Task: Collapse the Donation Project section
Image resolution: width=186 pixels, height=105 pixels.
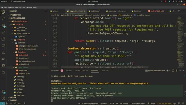Action: (x=17, y=18)
